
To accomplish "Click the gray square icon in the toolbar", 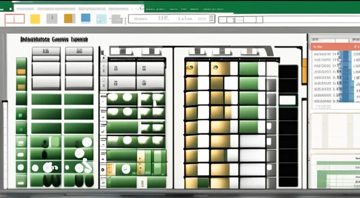I will pyautogui.click(x=52, y=18).
